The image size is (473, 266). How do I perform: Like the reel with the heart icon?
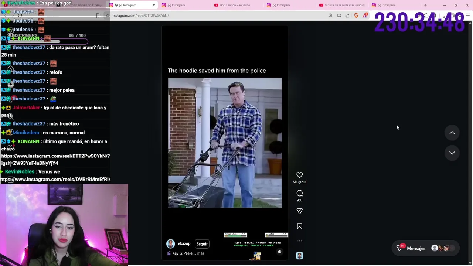point(299,175)
